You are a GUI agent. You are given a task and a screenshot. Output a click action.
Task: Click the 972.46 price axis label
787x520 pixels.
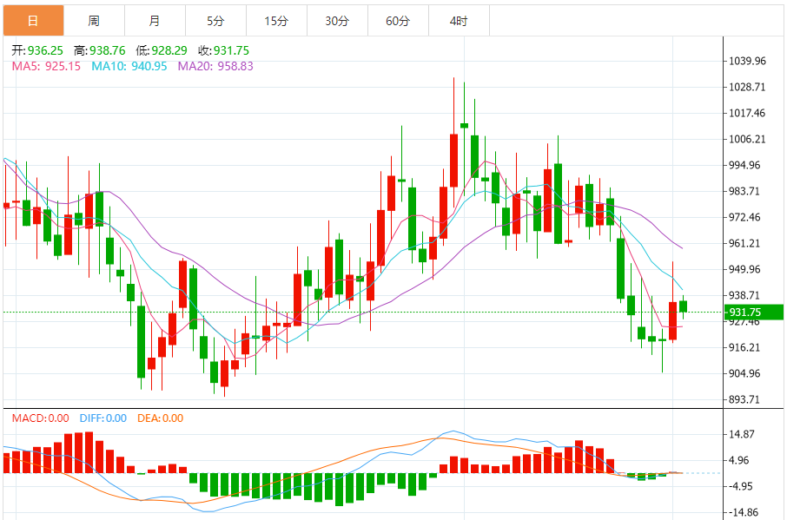coord(744,218)
